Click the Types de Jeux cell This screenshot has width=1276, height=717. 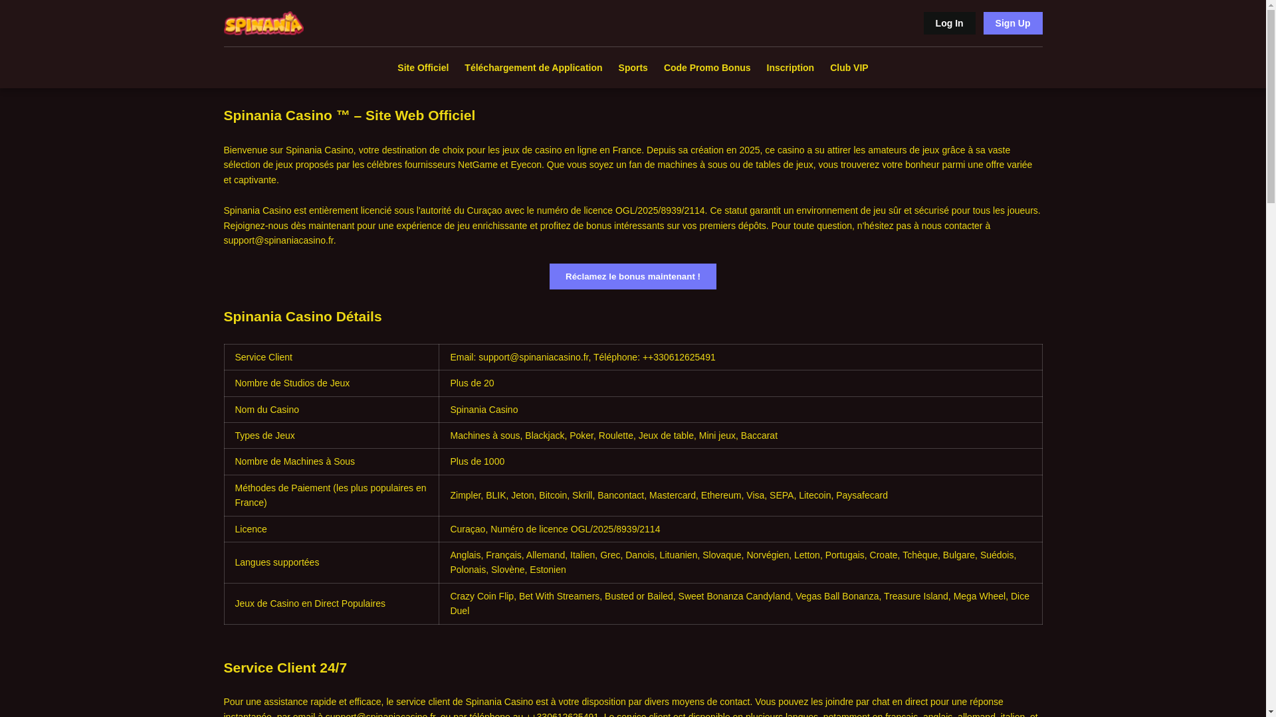tap(331, 436)
